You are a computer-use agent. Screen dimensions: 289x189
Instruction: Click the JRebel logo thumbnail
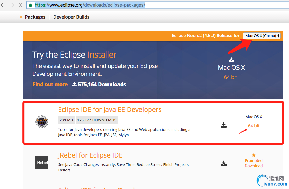click(x=42, y=162)
